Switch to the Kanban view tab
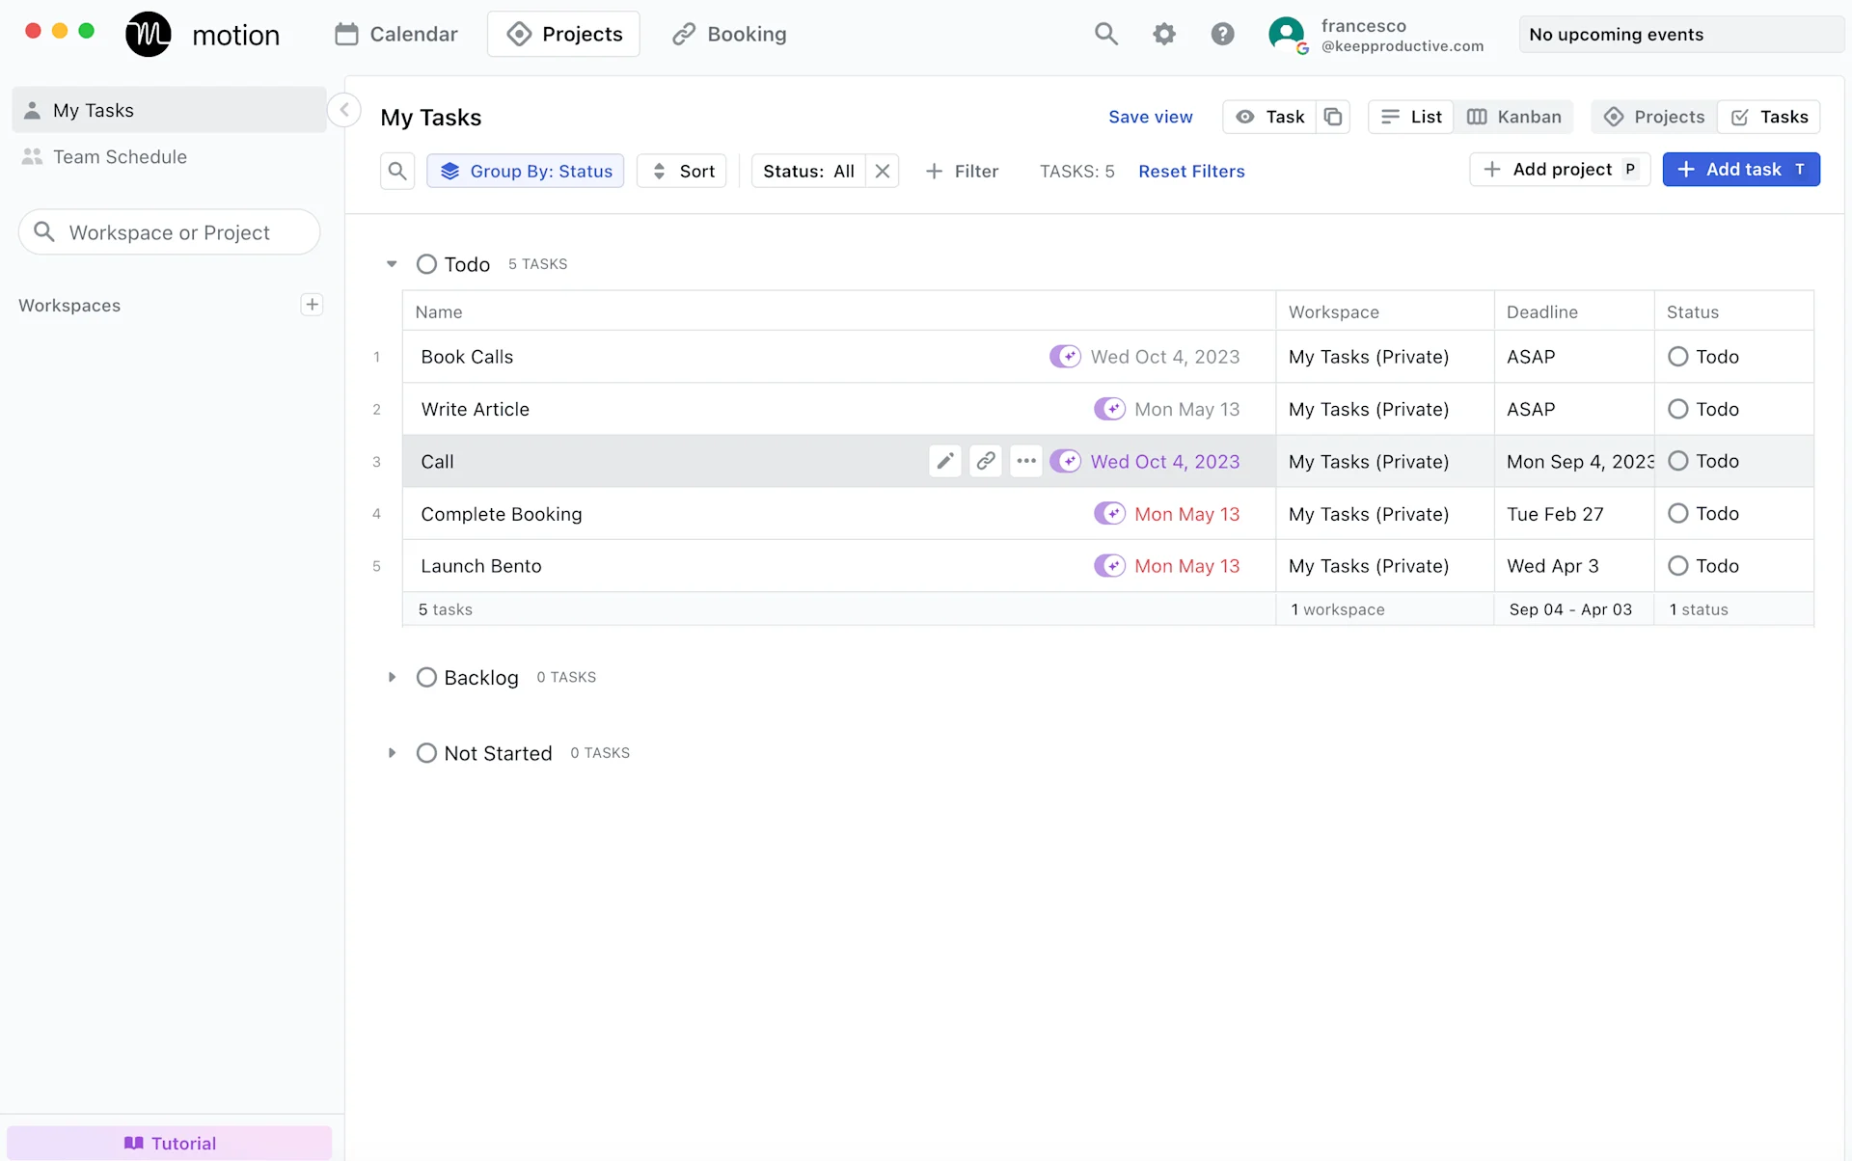Viewport: 1852px width, 1161px height. tap(1513, 117)
